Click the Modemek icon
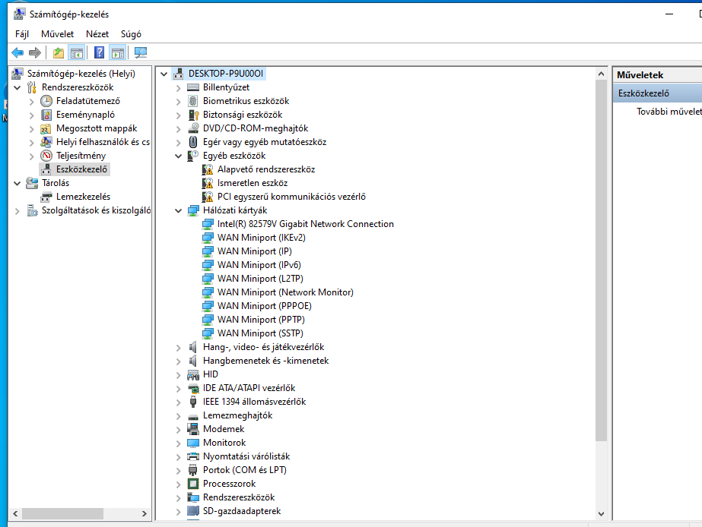 (193, 429)
